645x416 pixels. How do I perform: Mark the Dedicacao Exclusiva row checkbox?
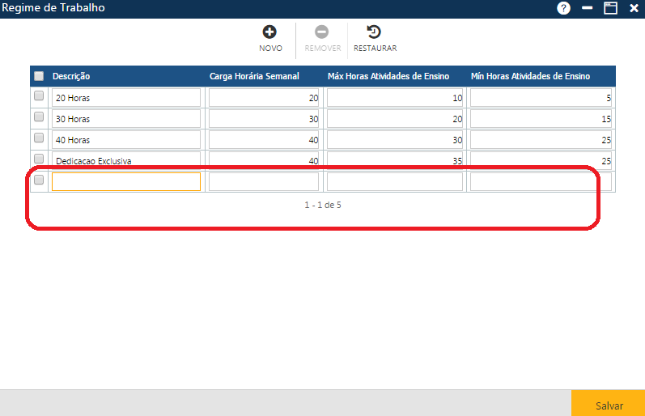point(39,159)
